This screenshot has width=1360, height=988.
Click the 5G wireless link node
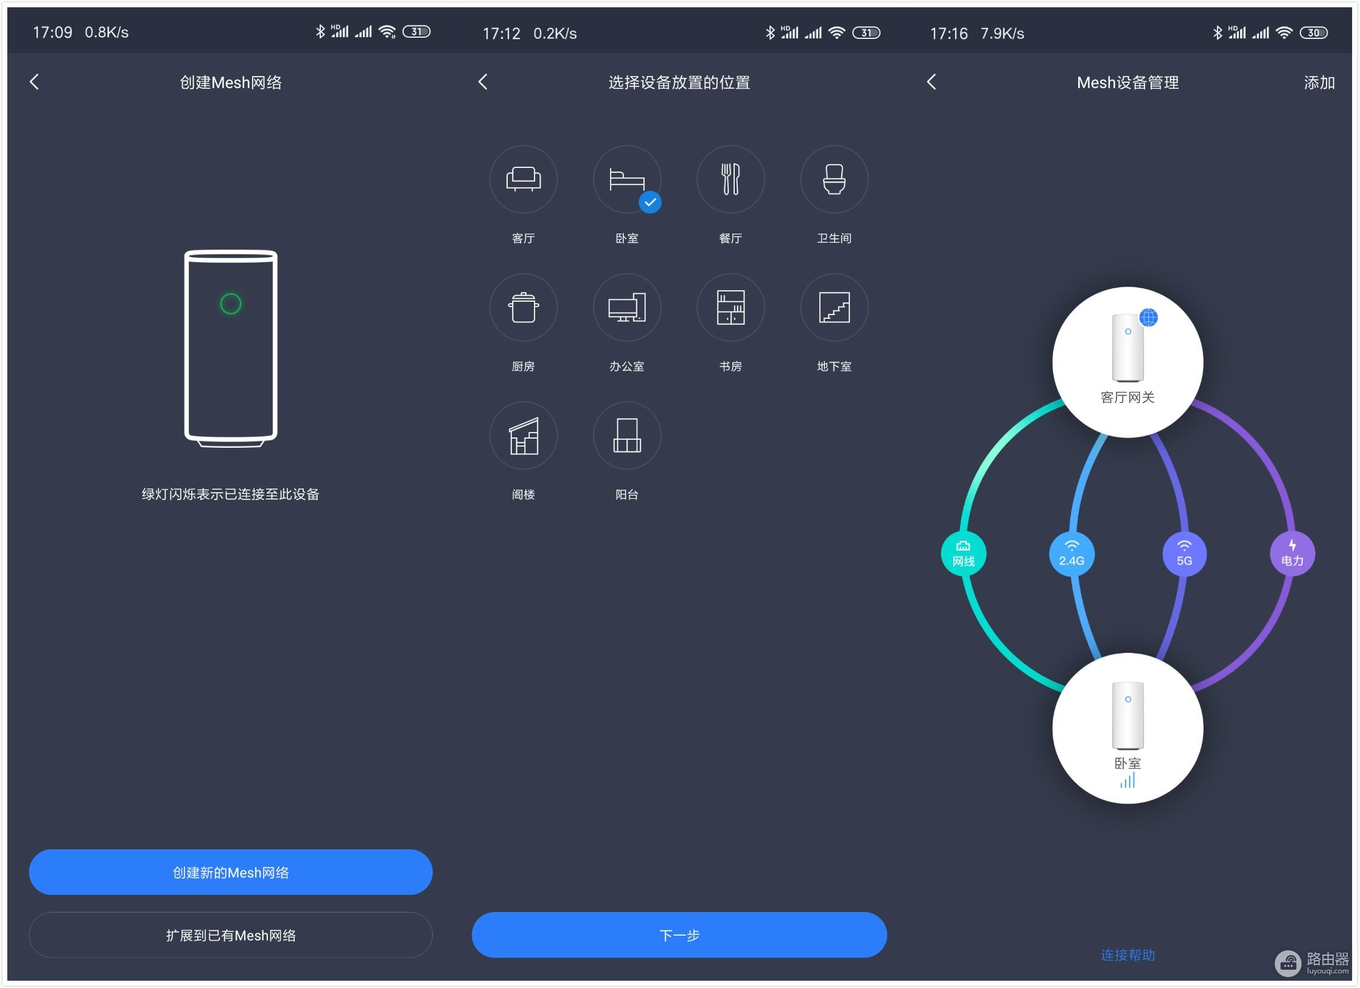click(x=1184, y=554)
